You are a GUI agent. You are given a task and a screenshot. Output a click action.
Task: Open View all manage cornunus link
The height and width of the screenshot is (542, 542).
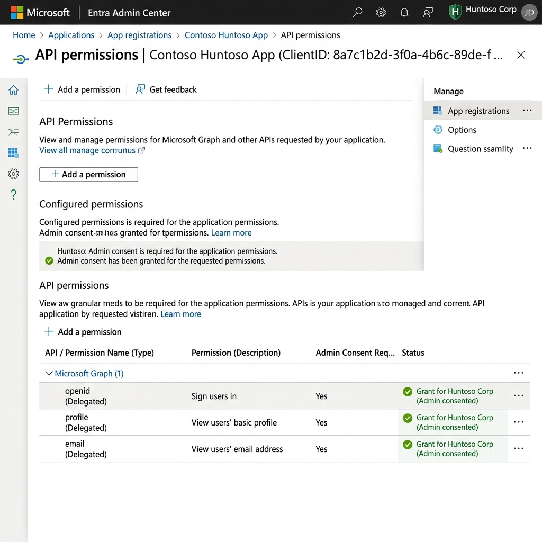click(x=87, y=151)
